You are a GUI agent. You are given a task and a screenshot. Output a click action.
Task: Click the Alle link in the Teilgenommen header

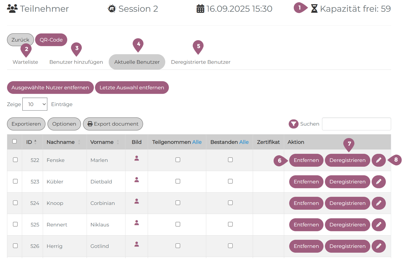pyautogui.click(x=197, y=142)
